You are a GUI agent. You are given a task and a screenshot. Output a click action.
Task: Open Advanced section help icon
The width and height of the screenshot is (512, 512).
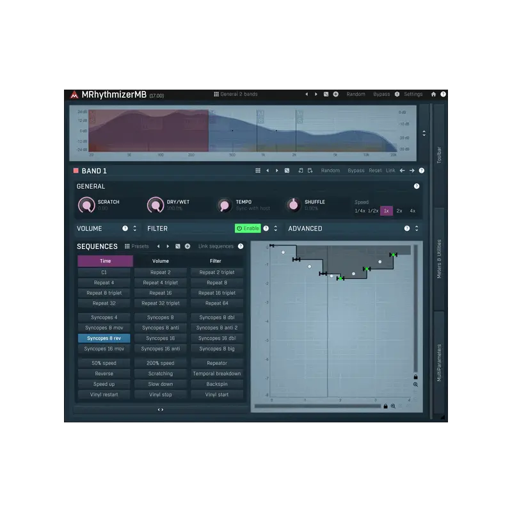pyautogui.click(x=407, y=228)
